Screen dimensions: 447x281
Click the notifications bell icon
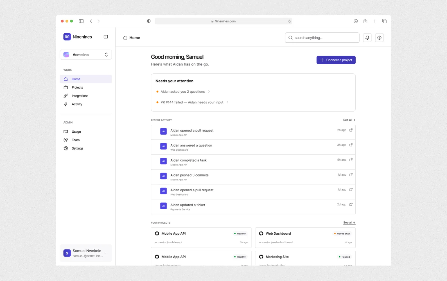(x=367, y=38)
